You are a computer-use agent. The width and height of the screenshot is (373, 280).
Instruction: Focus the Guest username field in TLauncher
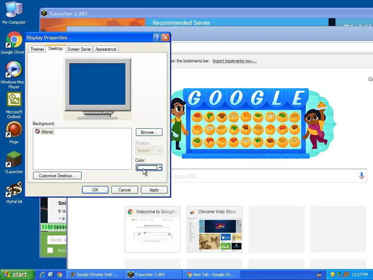[x=57, y=240]
